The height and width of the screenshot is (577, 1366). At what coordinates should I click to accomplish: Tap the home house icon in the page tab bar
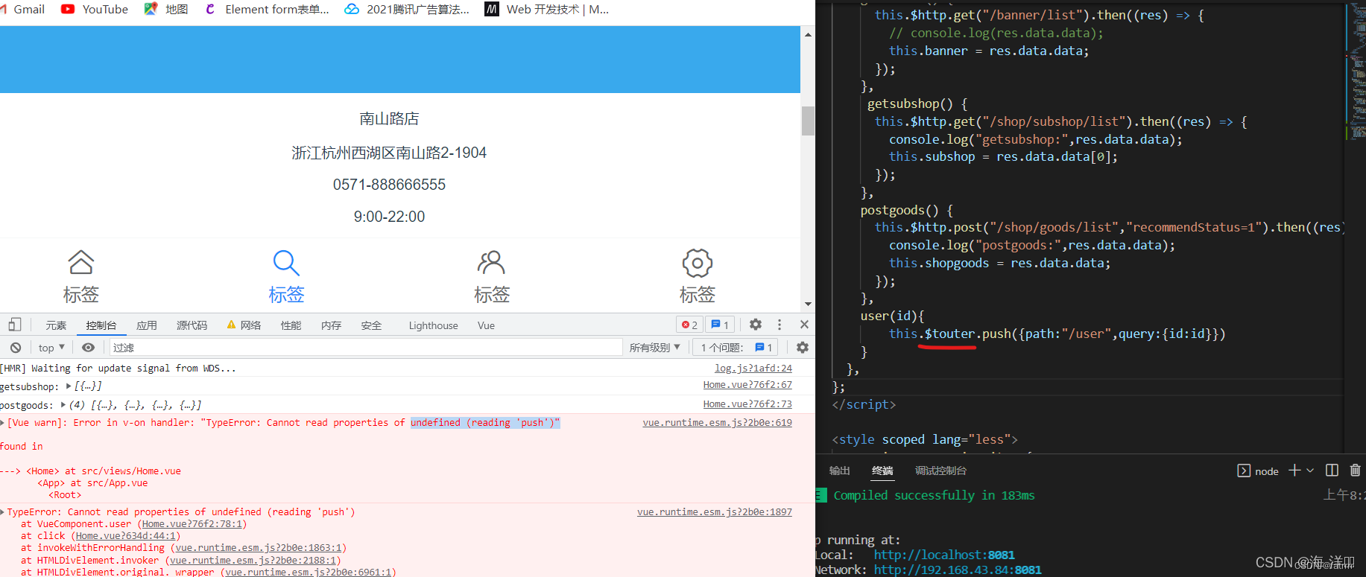pyautogui.click(x=80, y=262)
